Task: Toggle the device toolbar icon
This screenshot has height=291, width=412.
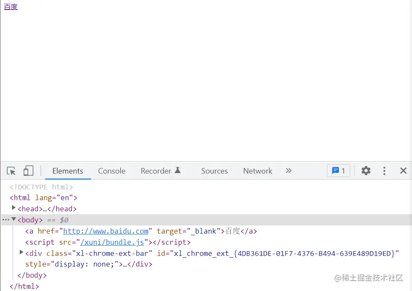Action: pyautogui.click(x=28, y=171)
